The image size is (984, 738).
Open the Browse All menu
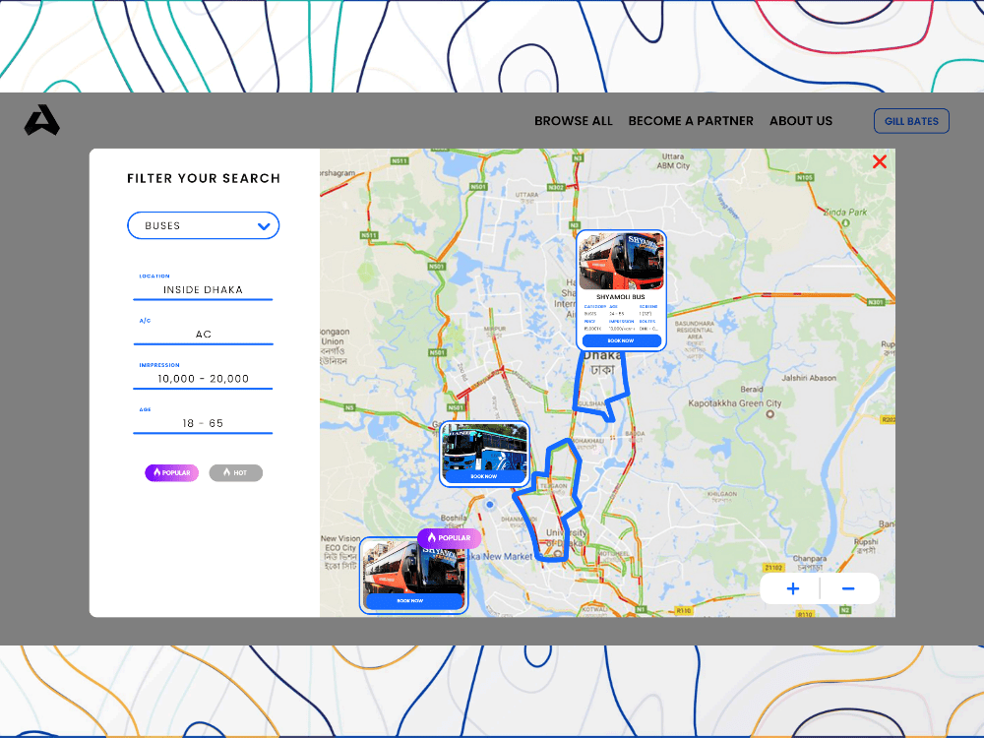573,121
